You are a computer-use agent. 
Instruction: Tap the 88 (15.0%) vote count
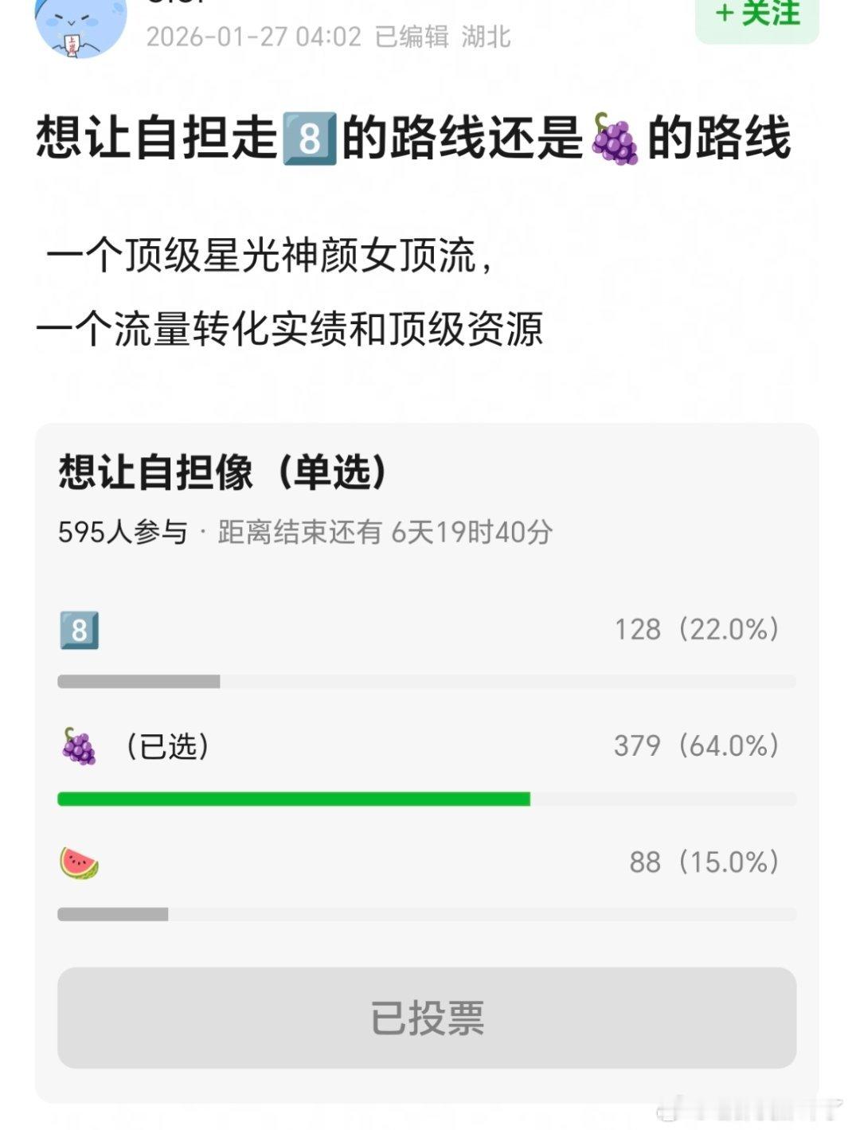point(703,862)
